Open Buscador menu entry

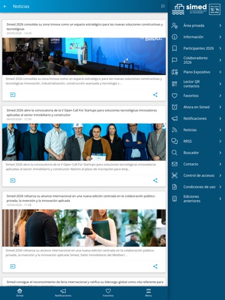[x=196, y=152]
